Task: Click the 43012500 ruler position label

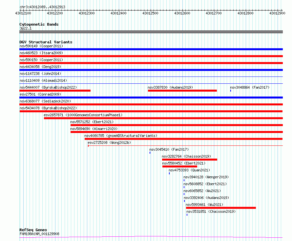Action: coord(150,13)
